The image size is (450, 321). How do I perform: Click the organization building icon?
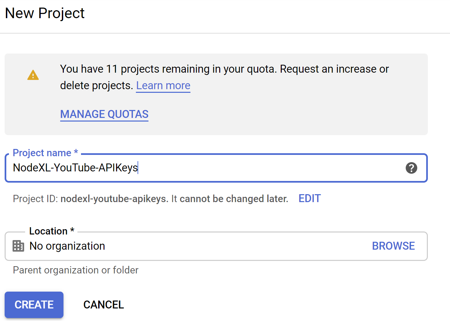coord(19,246)
